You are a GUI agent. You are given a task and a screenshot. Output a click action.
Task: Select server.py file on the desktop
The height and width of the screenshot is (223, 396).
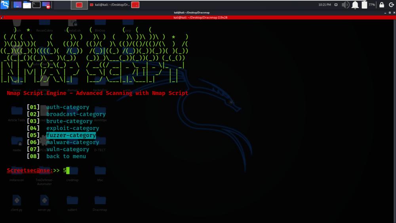[x=44, y=203]
